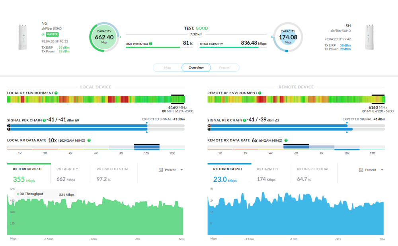Click help icon next to remote Signal Per Chain
Viewport: 398px width, 246px height.
pyautogui.click(x=245, y=120)
